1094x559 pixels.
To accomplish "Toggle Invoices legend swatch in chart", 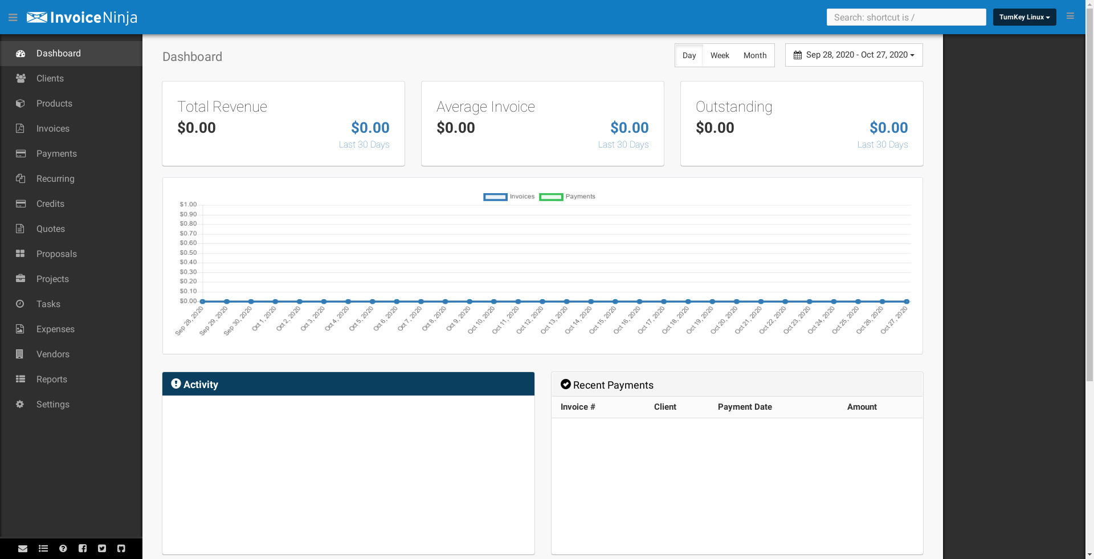I will [495, 197].
